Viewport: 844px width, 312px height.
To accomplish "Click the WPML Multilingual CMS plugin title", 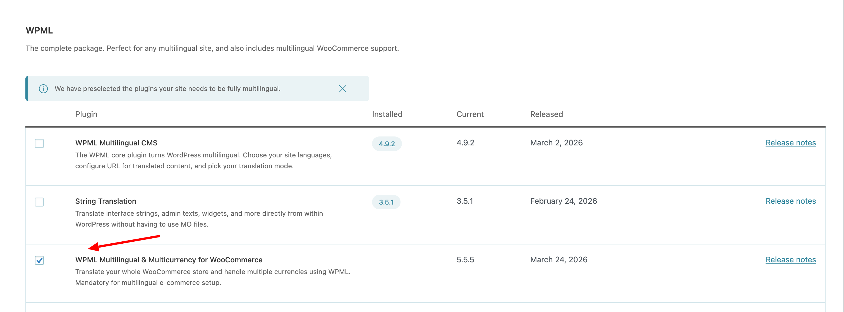I will (x=116, y=143).
